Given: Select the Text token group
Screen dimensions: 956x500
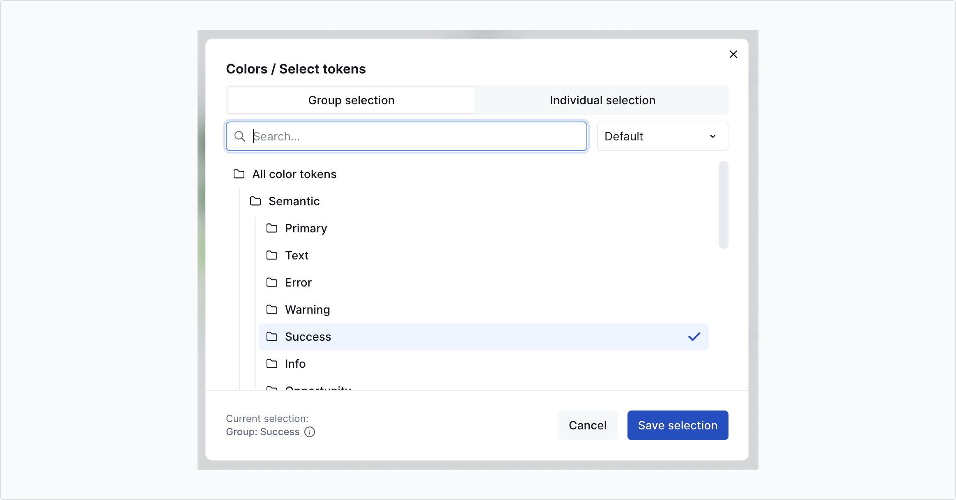Looking at the screenshot, I should 297,255.
